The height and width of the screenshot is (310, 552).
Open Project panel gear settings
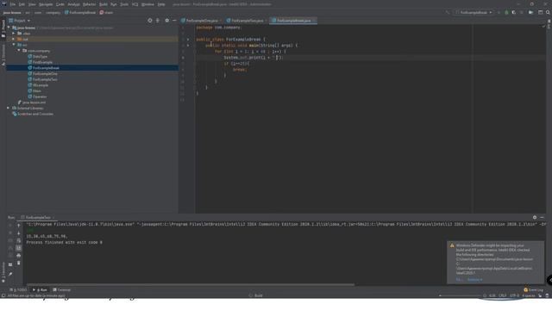tap(166, 21)
